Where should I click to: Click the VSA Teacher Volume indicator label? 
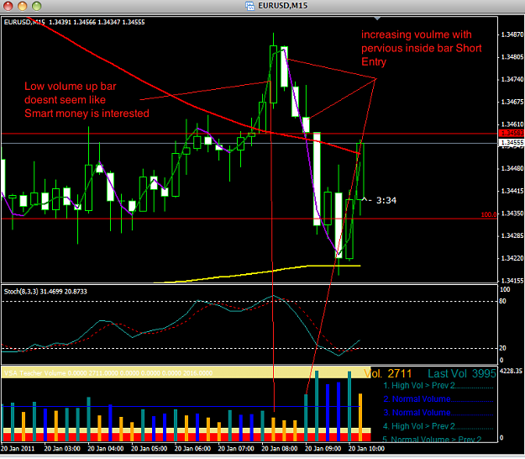tap(108, 373)
